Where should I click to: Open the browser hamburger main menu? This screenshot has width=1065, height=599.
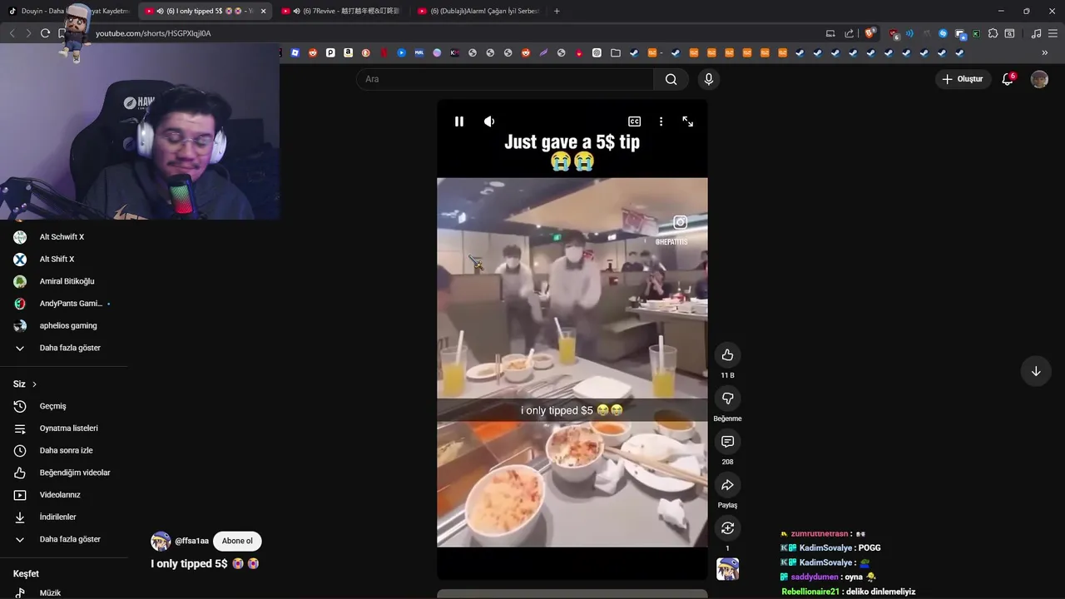click(1053, 33)
